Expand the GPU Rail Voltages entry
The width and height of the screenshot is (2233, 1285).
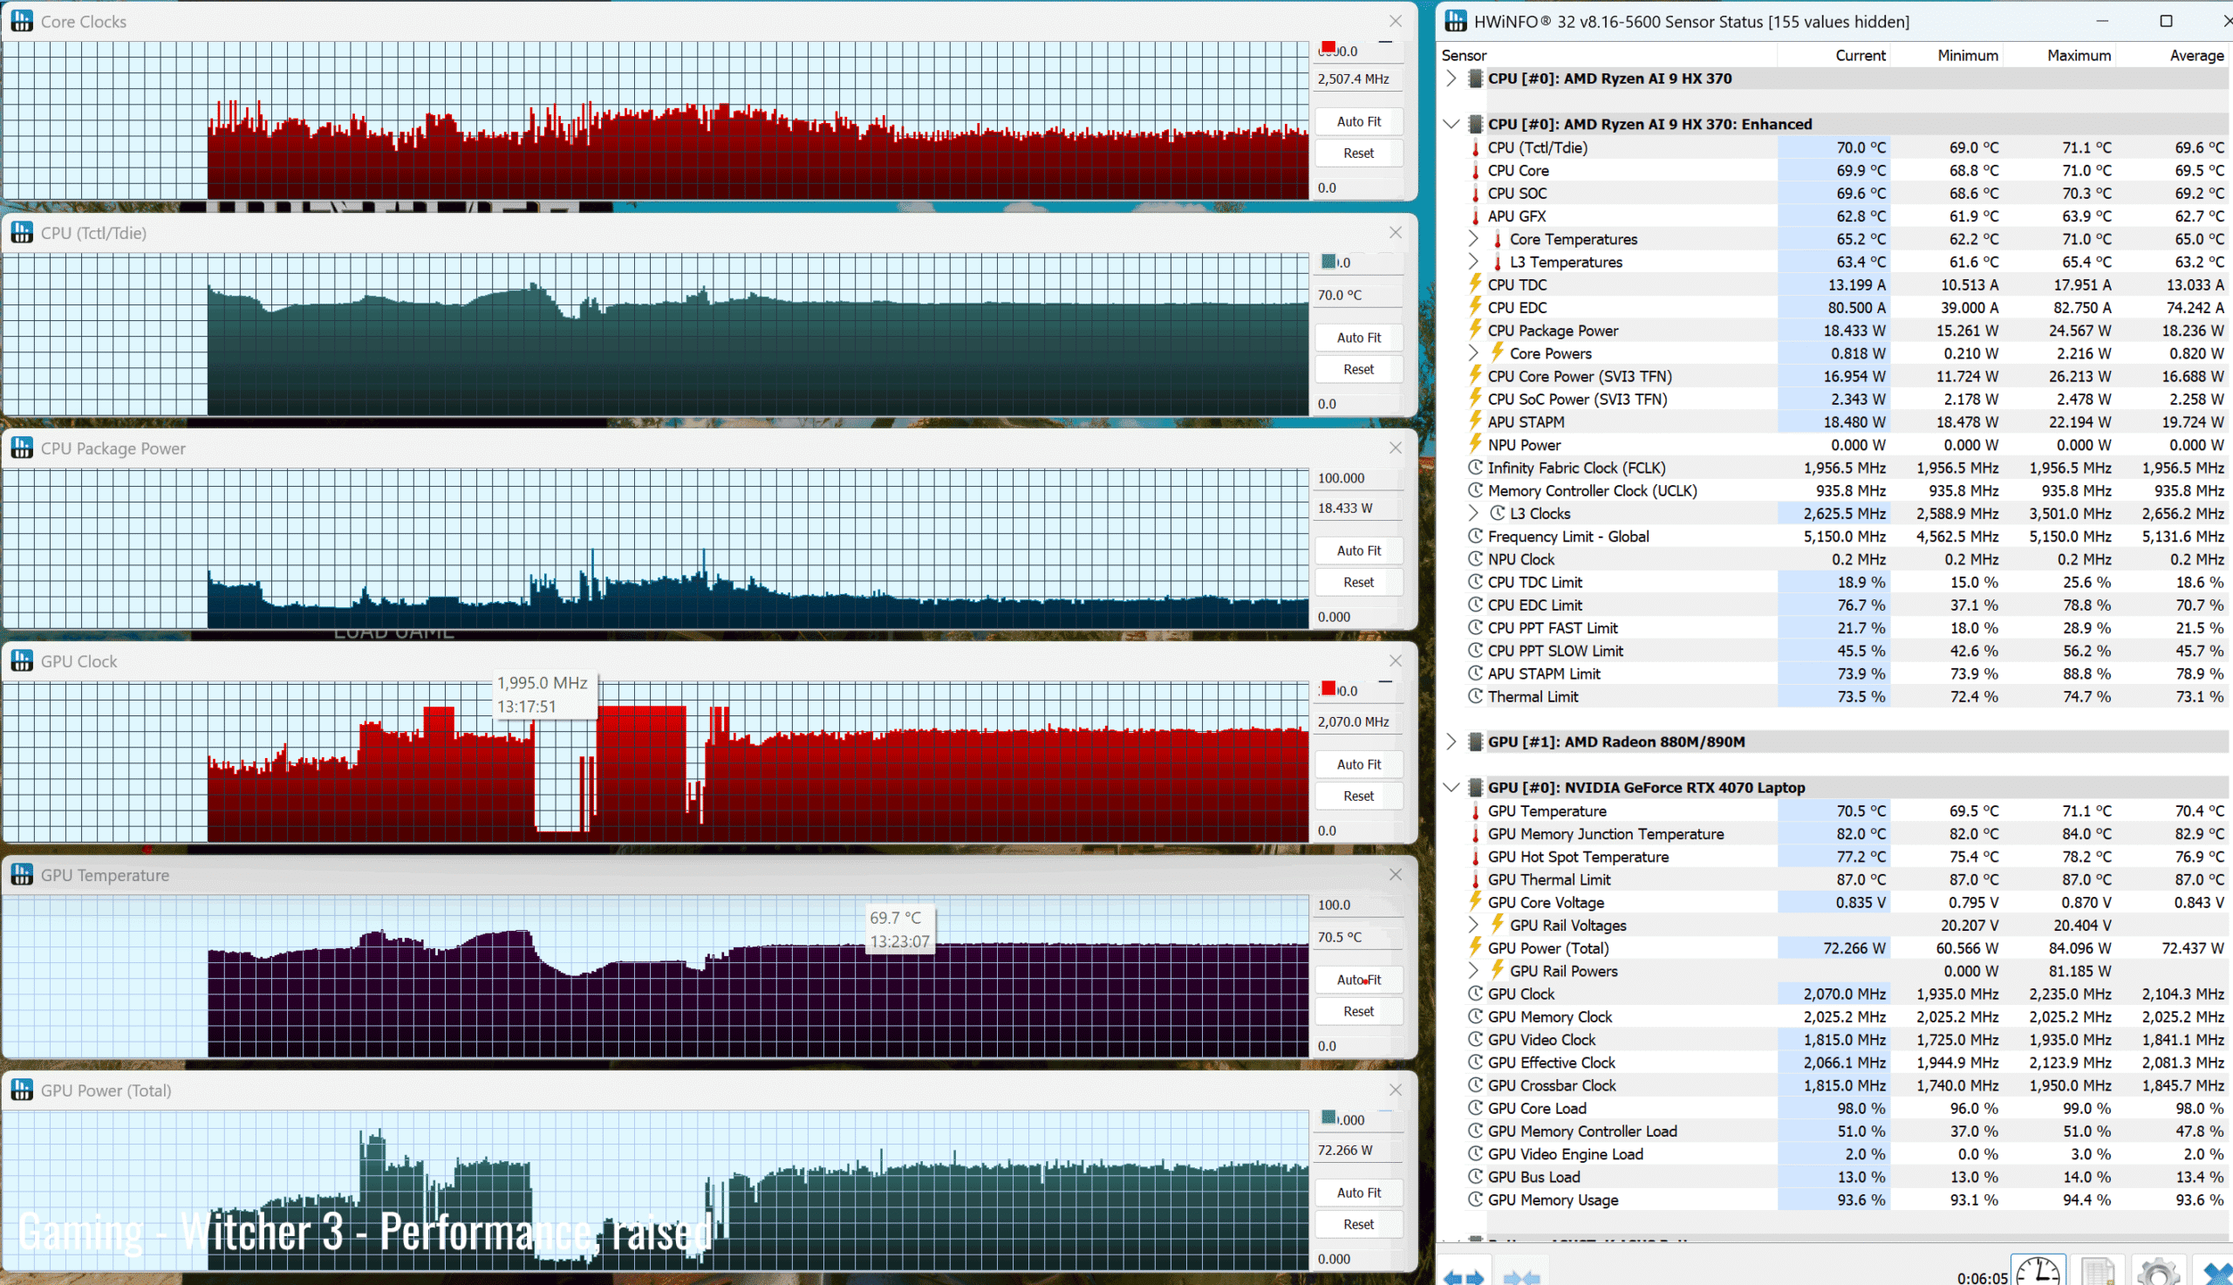tap(1473, 925)
